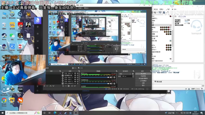Move scene down with the scenes down arrow
This screenshot has width=205, height=115.
53,86
